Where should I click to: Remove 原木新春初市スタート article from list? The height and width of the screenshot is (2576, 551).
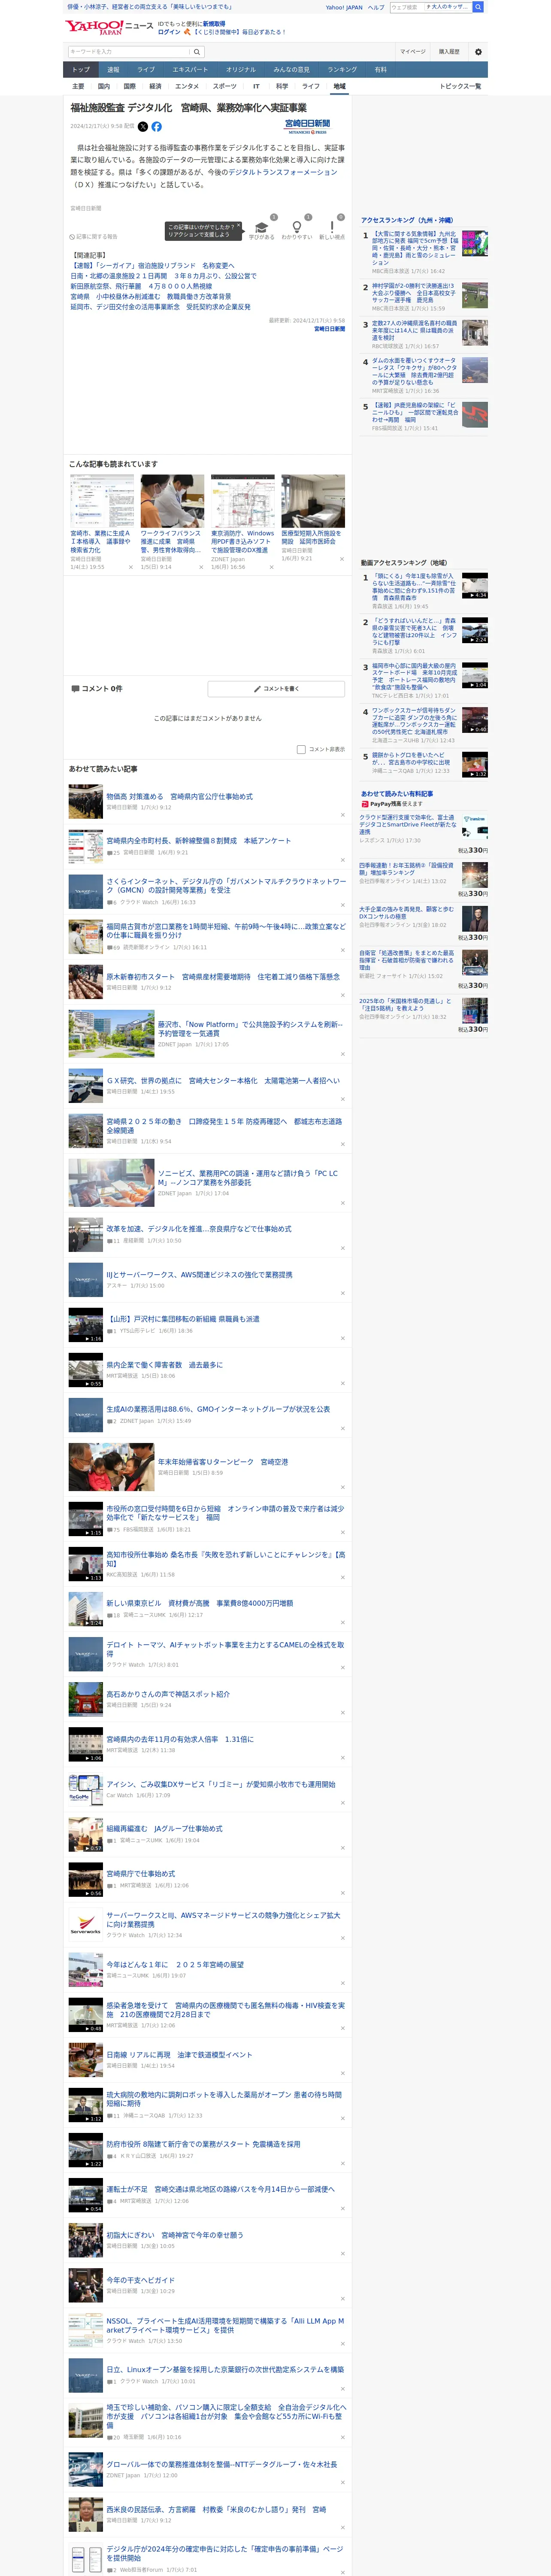pos(343,995)
